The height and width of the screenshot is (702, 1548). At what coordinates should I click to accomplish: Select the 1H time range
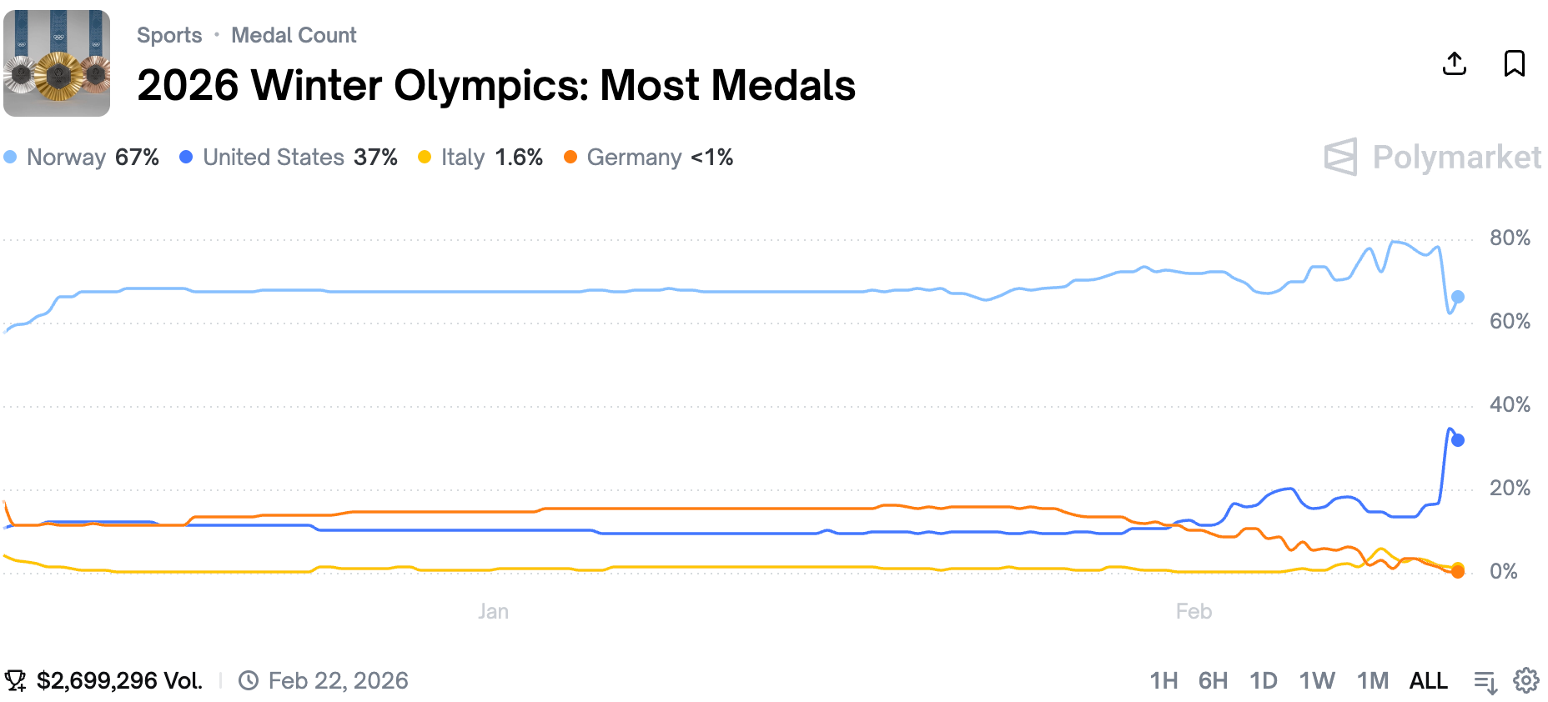pos(1164,681)
